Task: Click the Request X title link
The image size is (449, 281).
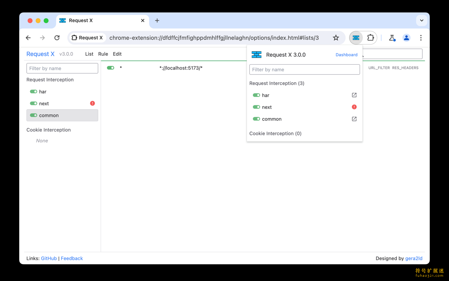Action: (x=40, y=54)
